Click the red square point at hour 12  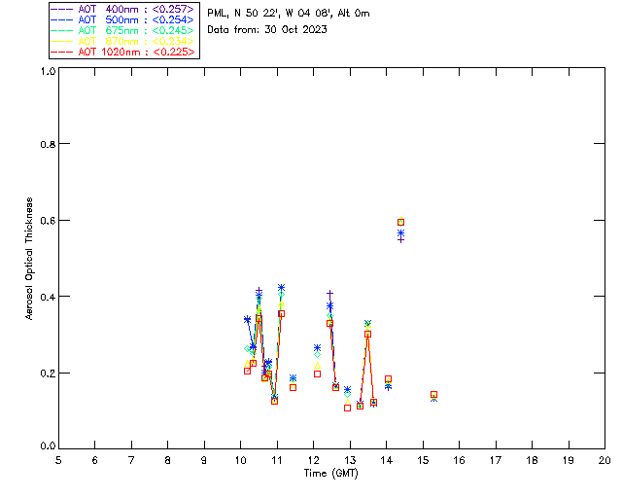tap(317, 373)
